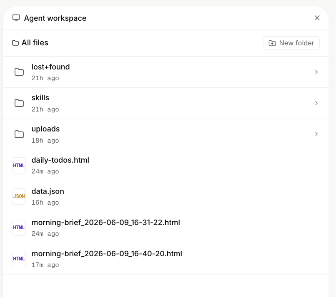Open morning-brief_2026-06-09_16-31-22.html
The width and height of the screenshot is (336, 297).
click(x=166, y=228)
